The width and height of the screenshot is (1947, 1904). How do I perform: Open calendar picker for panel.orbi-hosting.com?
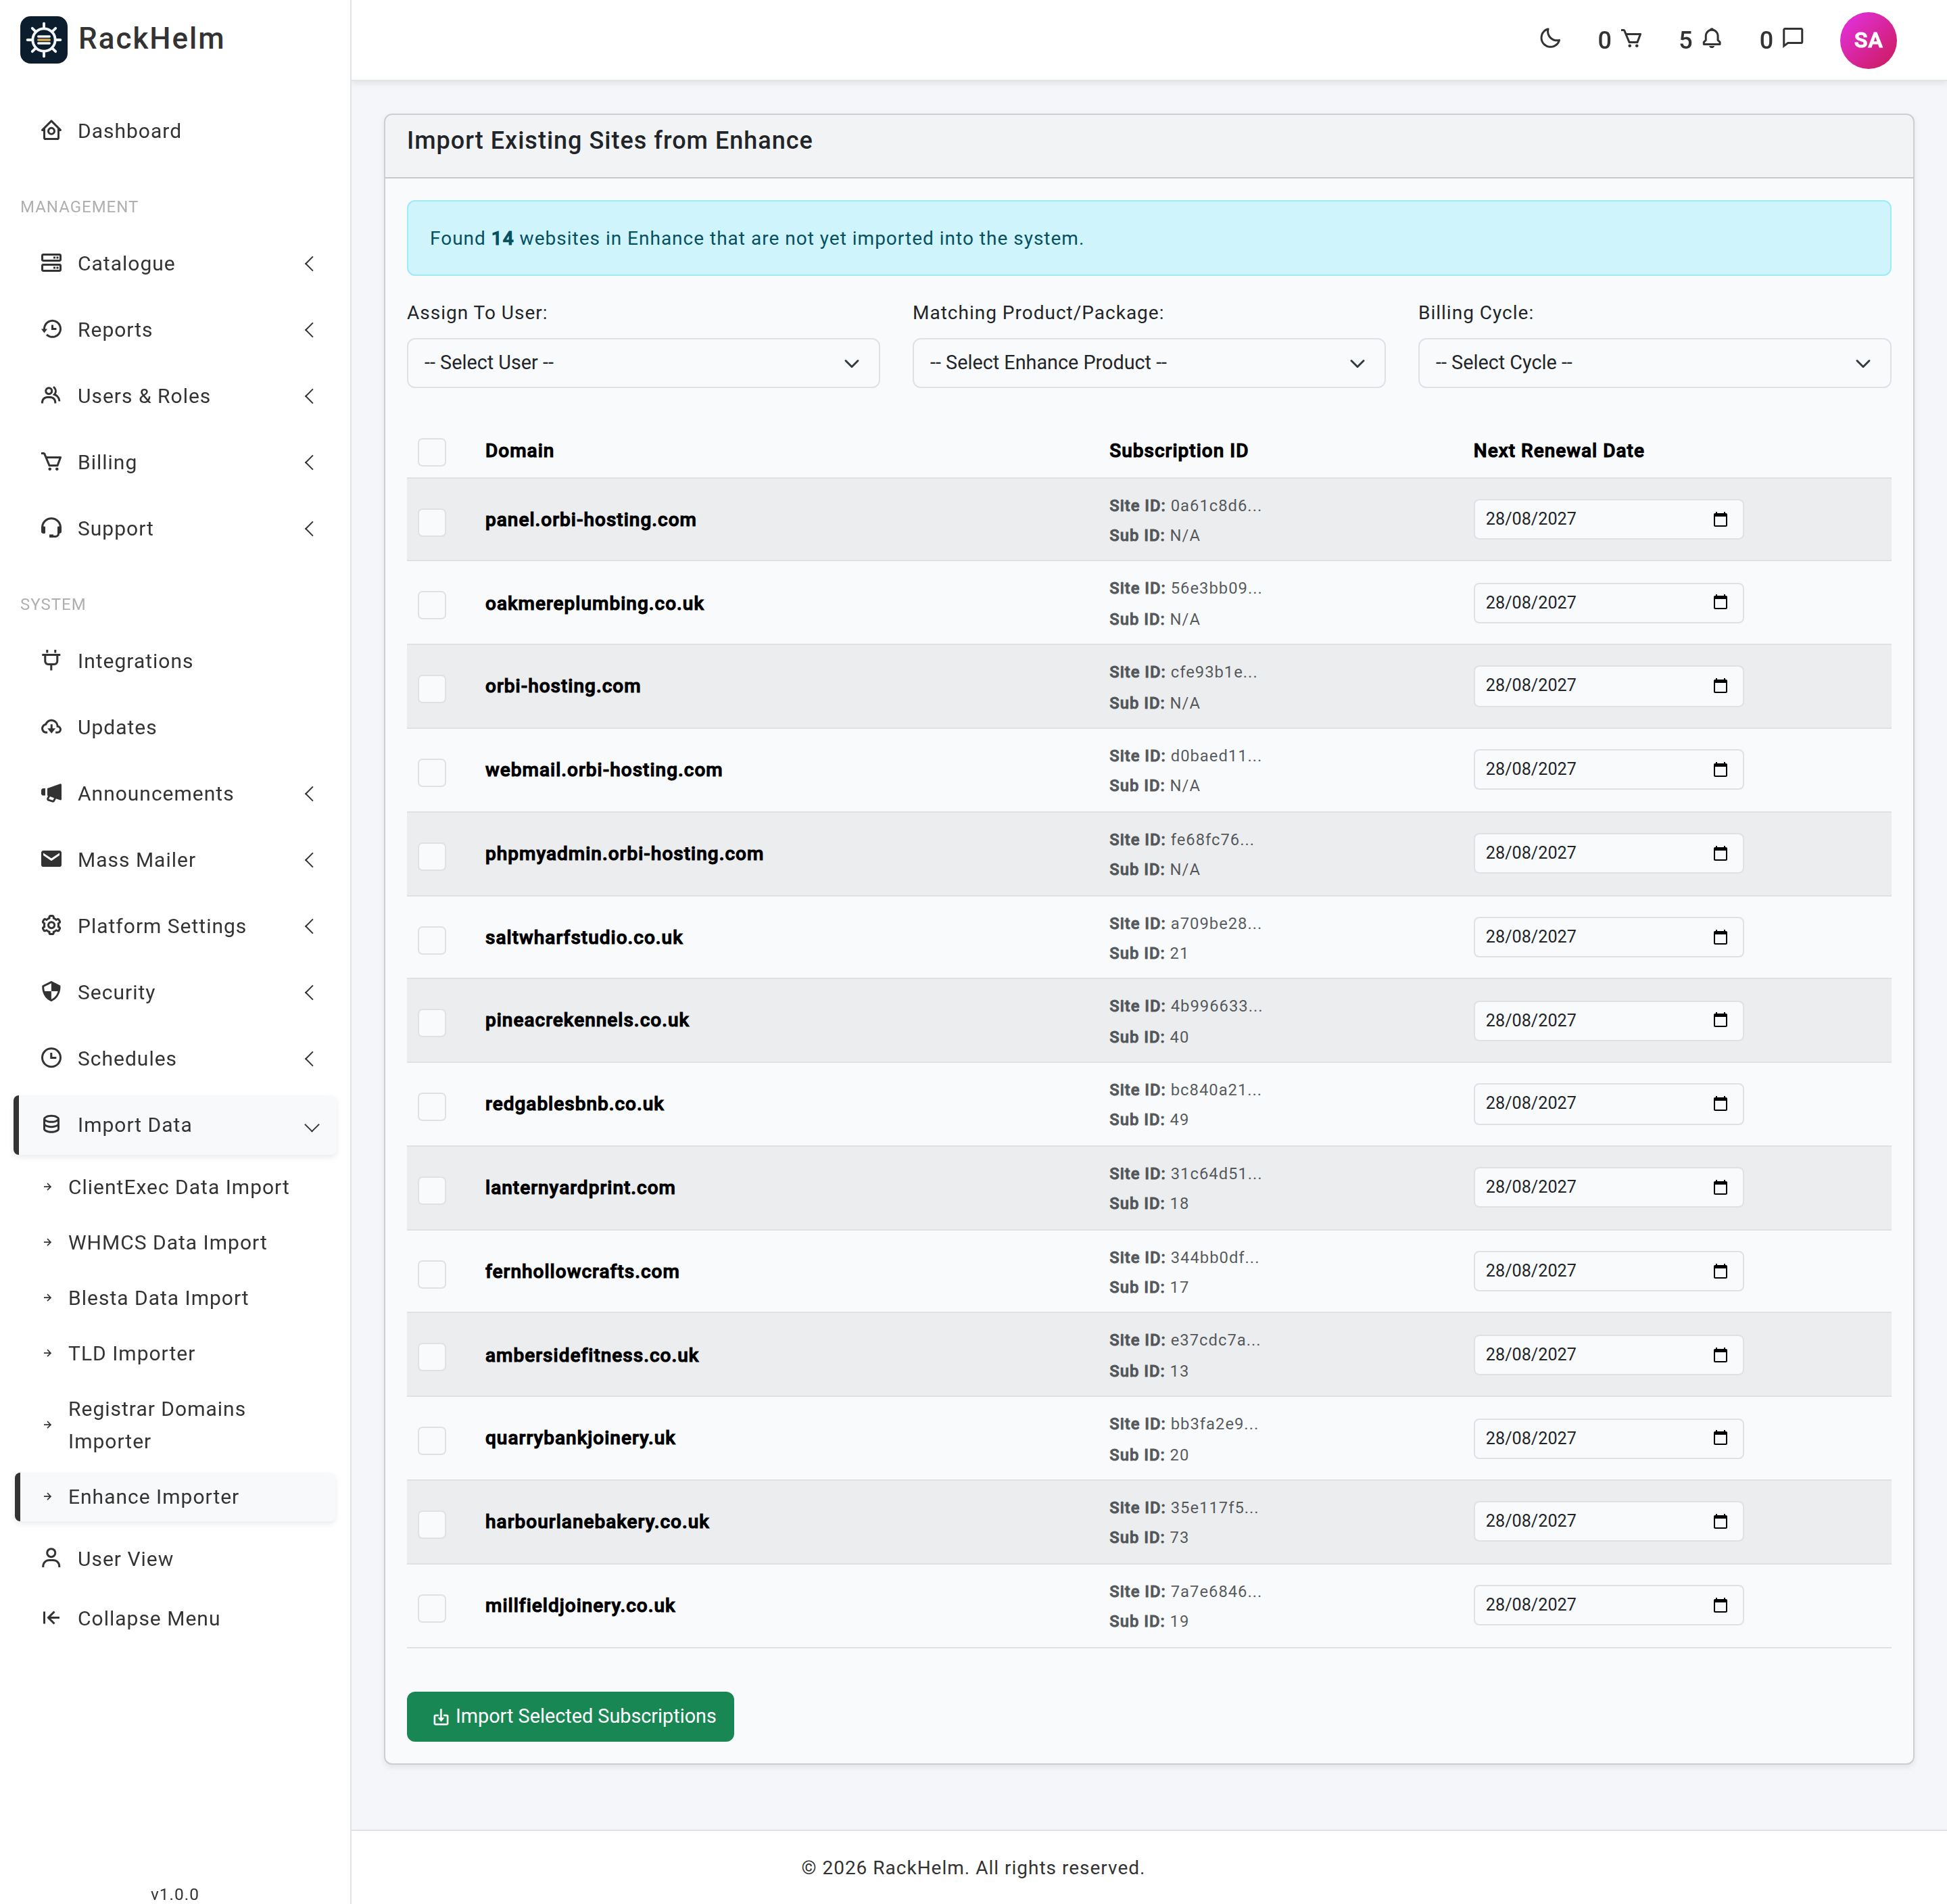point(1720,519)
